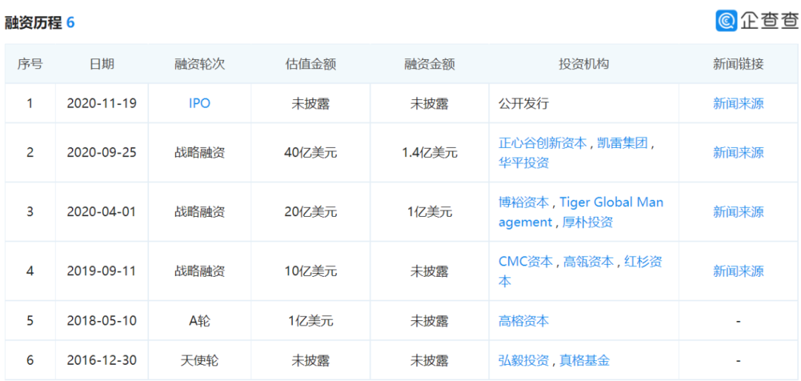The width and height of the screenshot is (801, 381).
Task: Open 新闻来源 link for 2019-09-11 row
Action: click(x=738, y=271)
